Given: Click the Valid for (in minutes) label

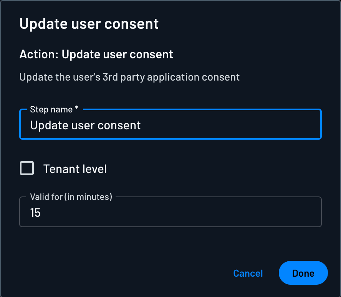Looking at the screenshot, I should 71,196.
